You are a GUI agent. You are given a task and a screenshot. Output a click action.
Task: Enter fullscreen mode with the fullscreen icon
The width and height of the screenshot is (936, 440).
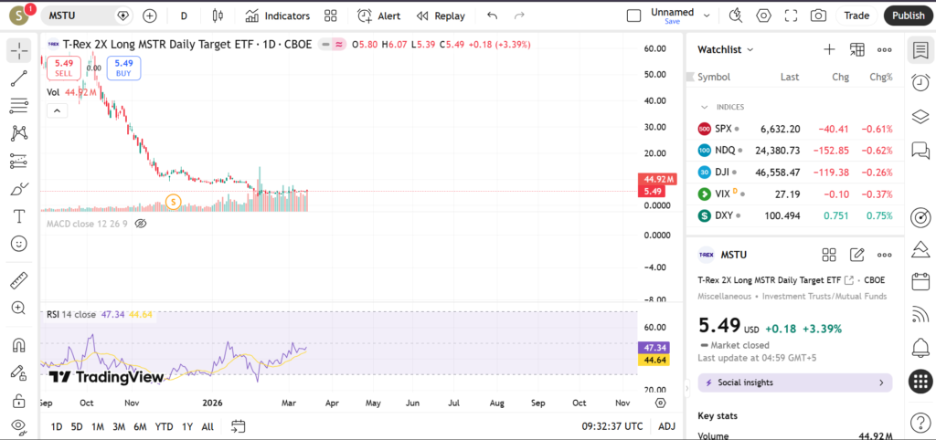click(792, 16)
